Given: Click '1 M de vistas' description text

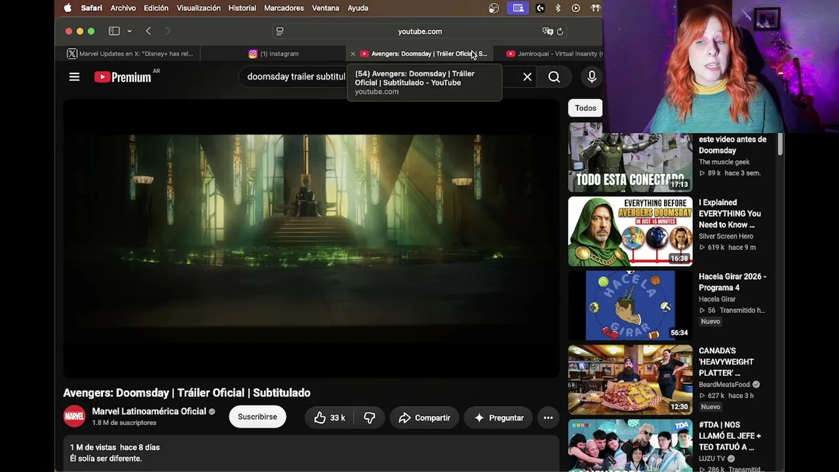Looking at the screenshot, I should (93, 447).
